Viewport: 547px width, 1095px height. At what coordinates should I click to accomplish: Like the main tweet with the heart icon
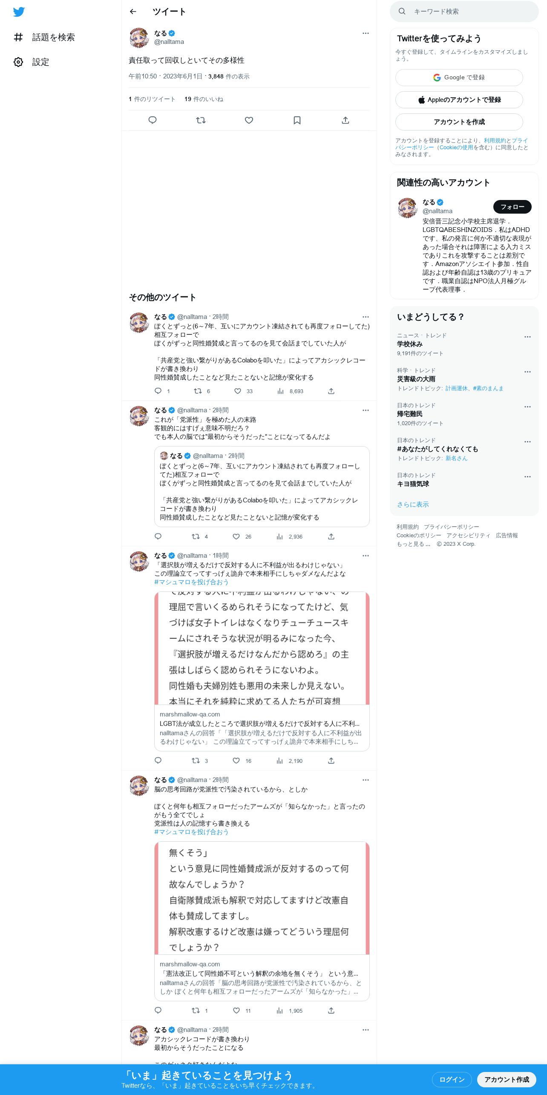point(249,120)
